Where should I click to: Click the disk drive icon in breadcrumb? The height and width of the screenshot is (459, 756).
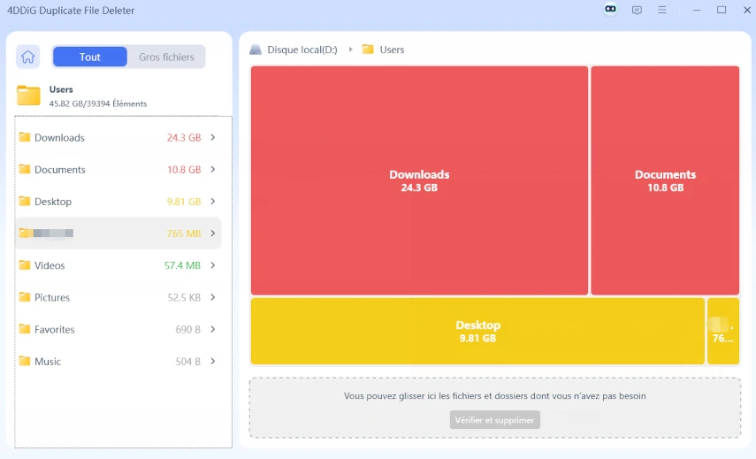click(256, 50)
